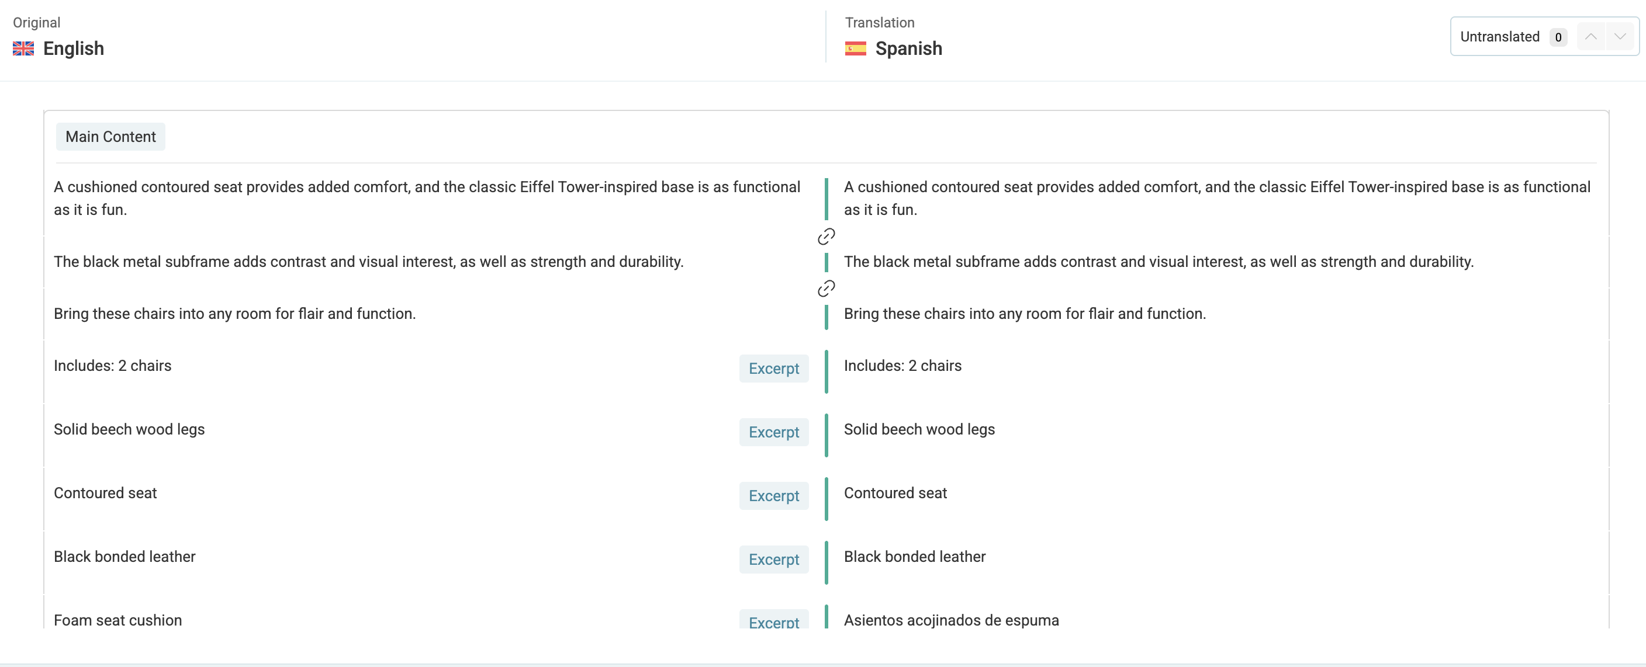
Task: Click the Excerpt tag for Black bonded leather
Action: point(773,560)
